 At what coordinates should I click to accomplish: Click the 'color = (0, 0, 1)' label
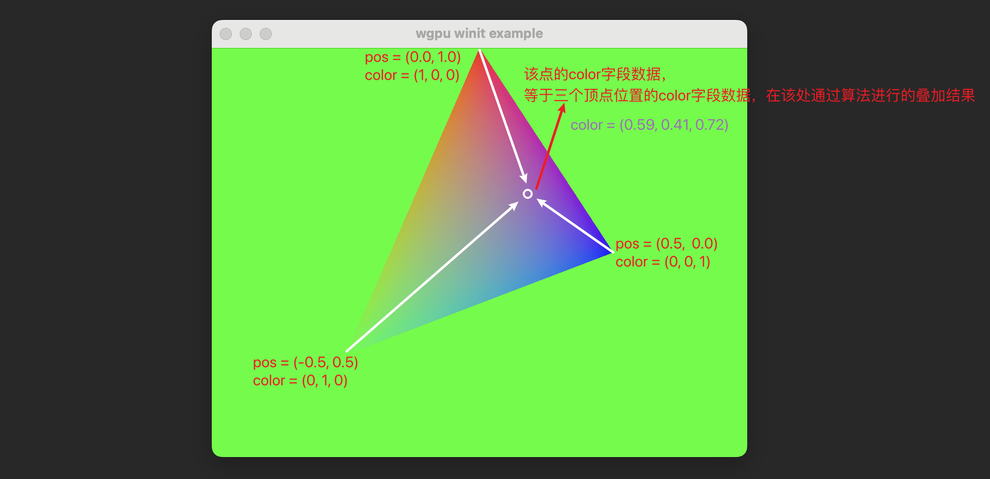click(663, 262)
